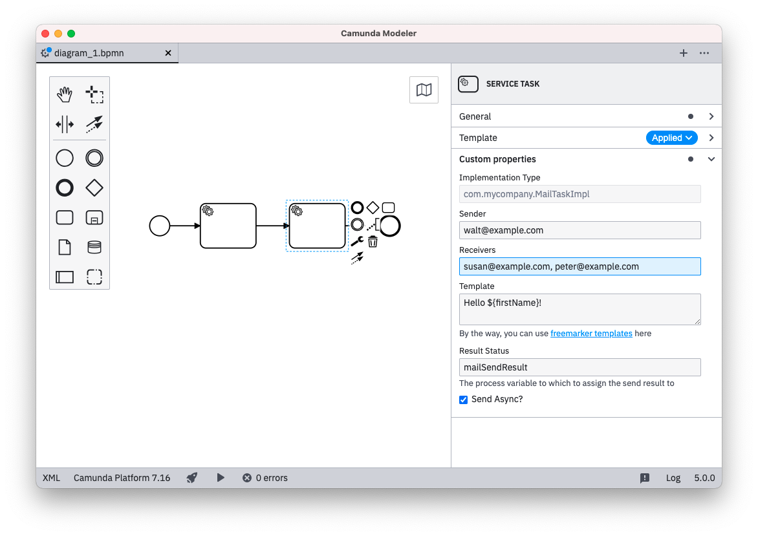Viewport: 758px width, 536px height.
Task: Start a process instance with the play icon
Action: 220,477
